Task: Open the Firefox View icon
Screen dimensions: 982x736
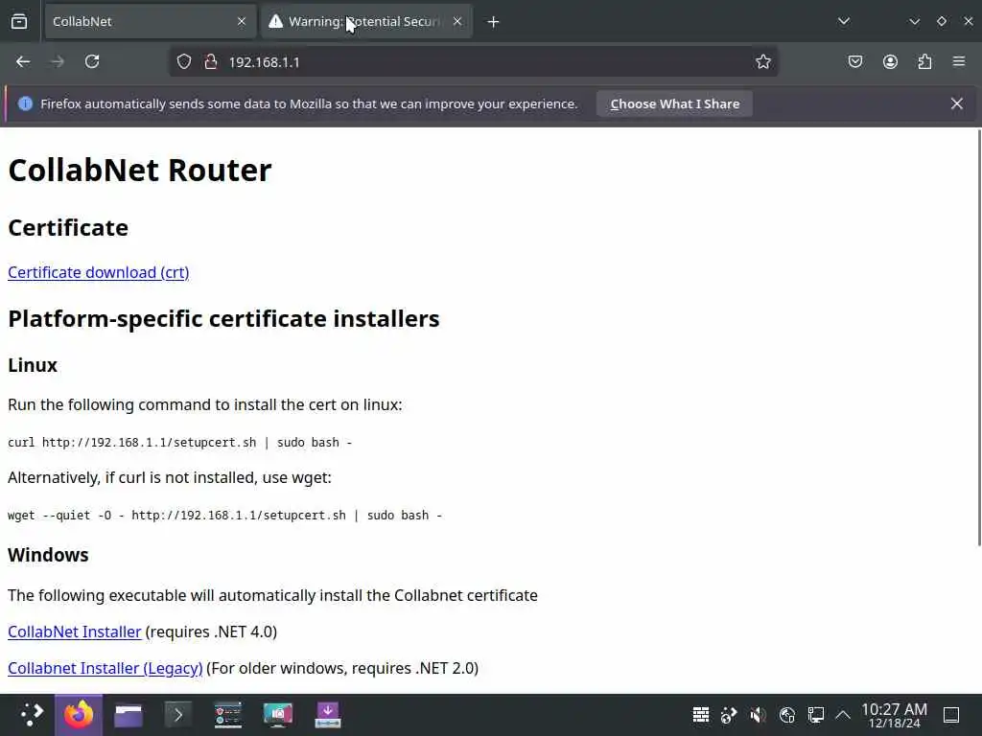Action: click(19, 22)
